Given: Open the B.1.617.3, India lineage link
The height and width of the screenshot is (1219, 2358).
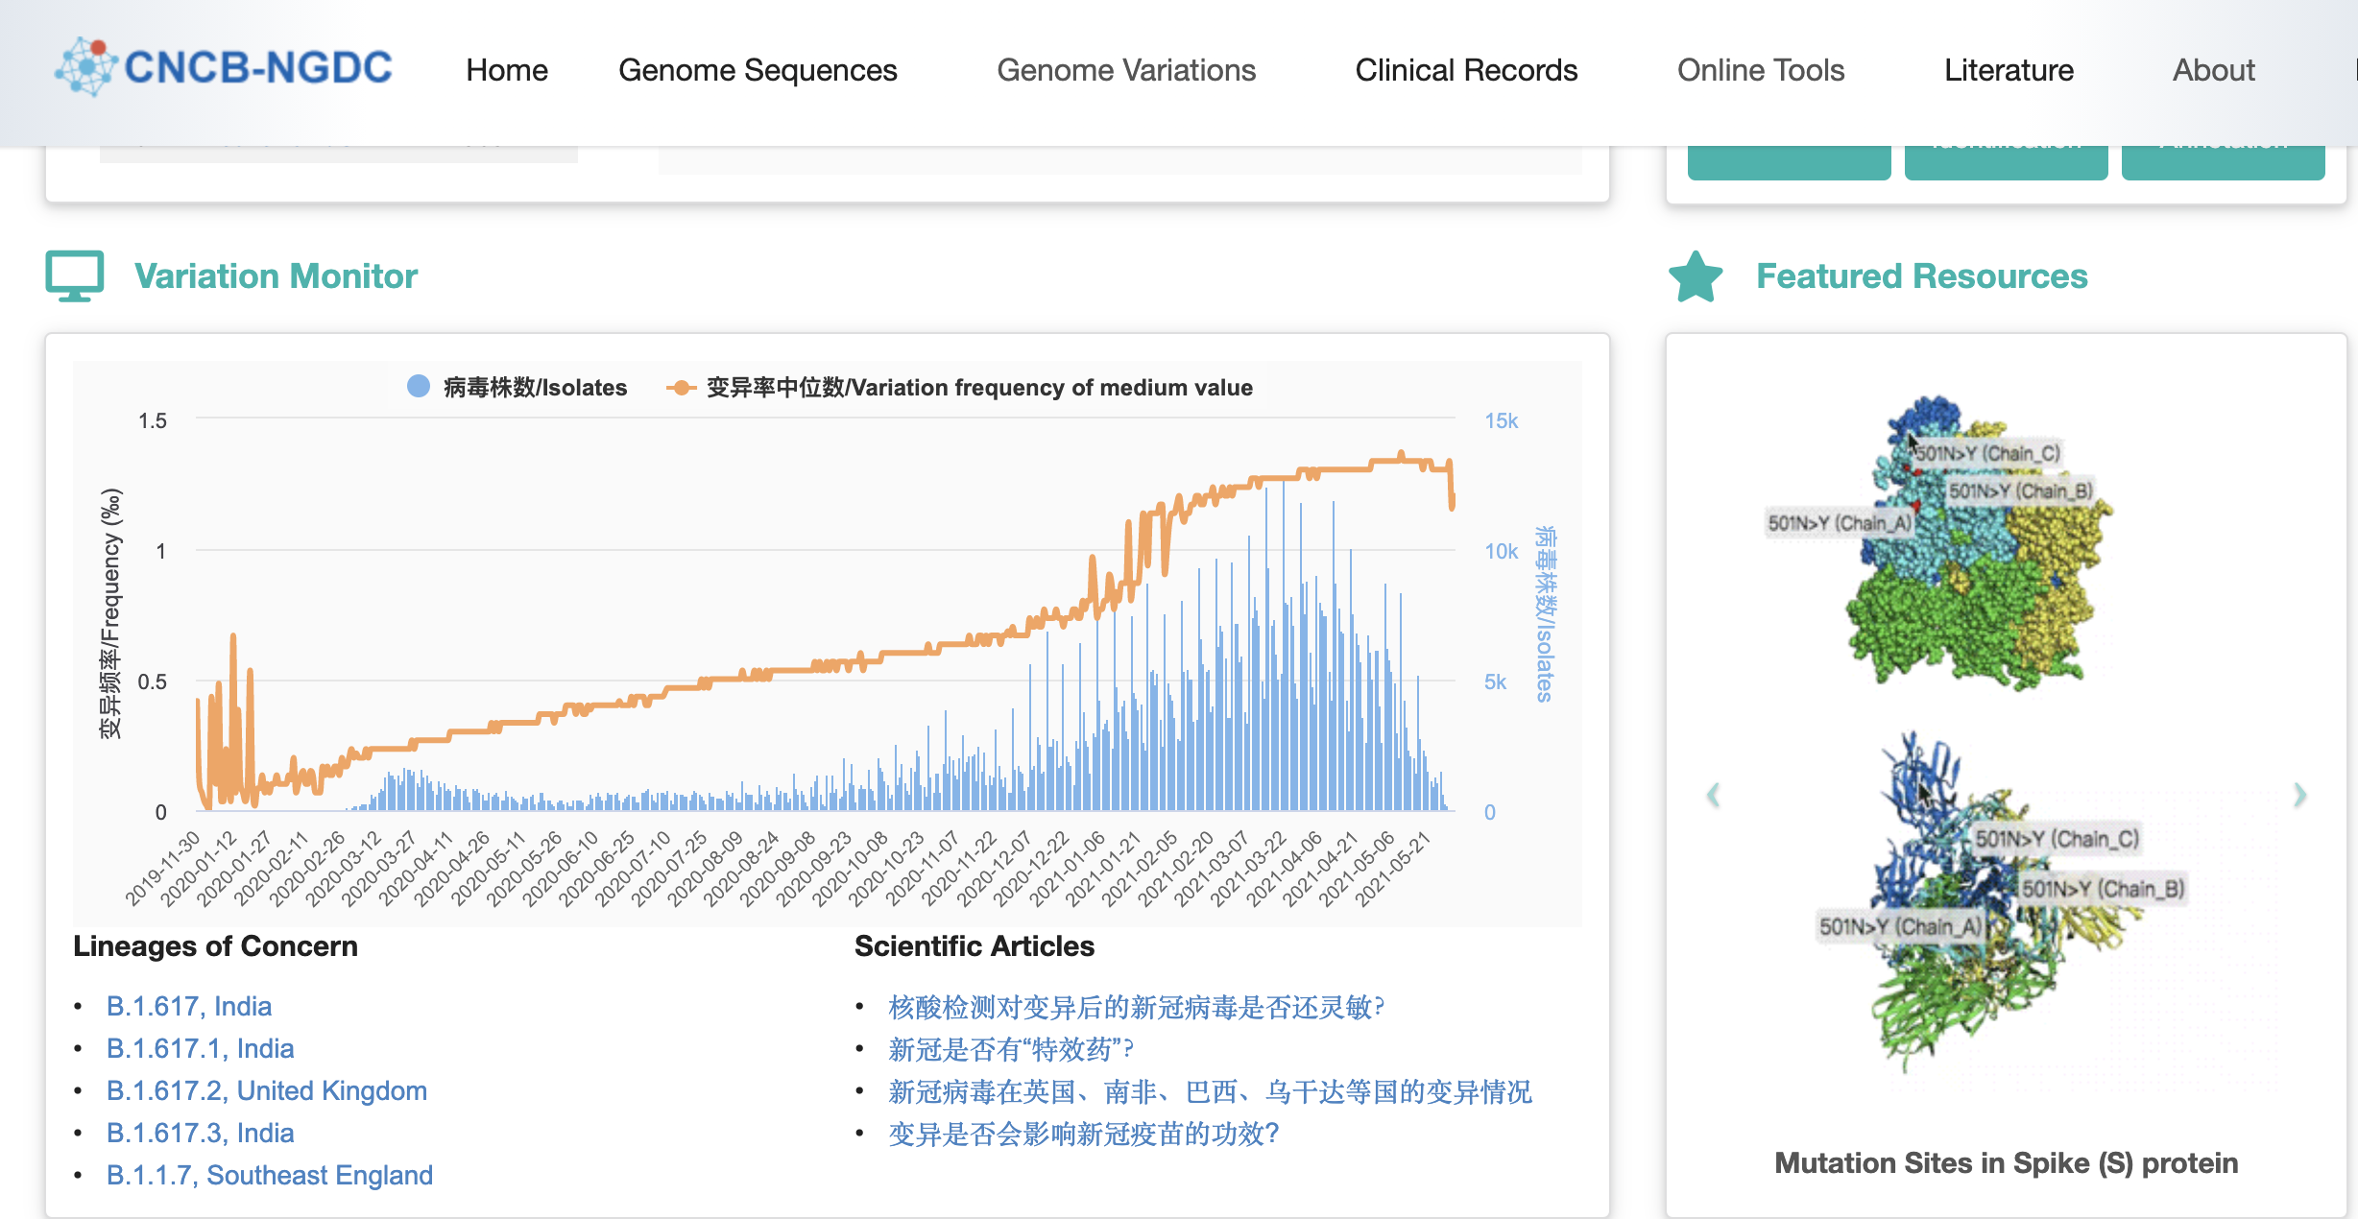Looking at the screenshot, I should pyautogui.click(x=201, y=1133).
